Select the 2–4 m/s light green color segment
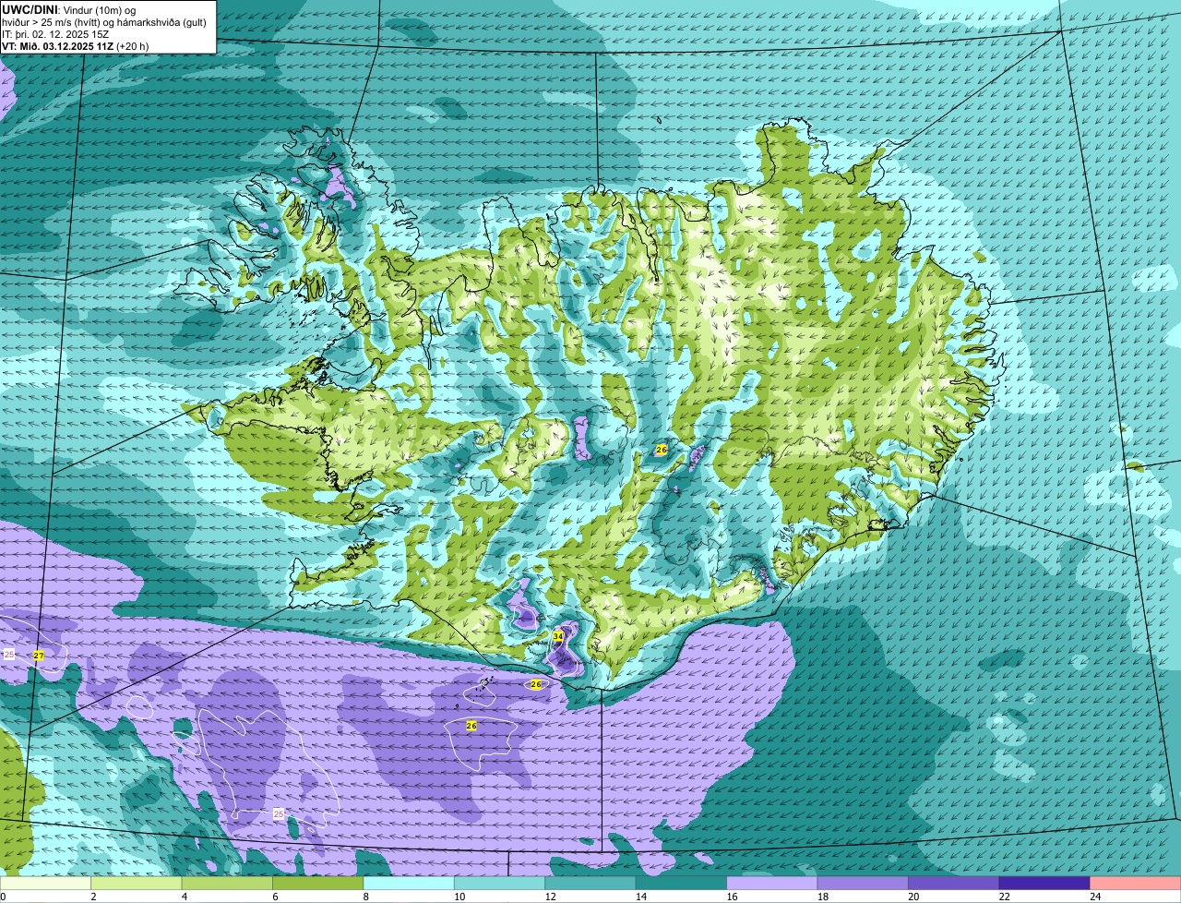The image size is (1181, 903). tap(137, 884)
